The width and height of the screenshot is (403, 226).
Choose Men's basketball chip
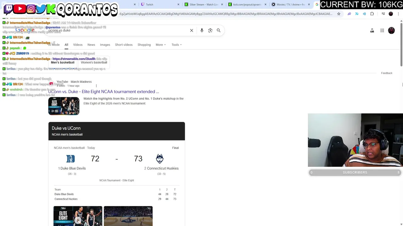(63, 62)
